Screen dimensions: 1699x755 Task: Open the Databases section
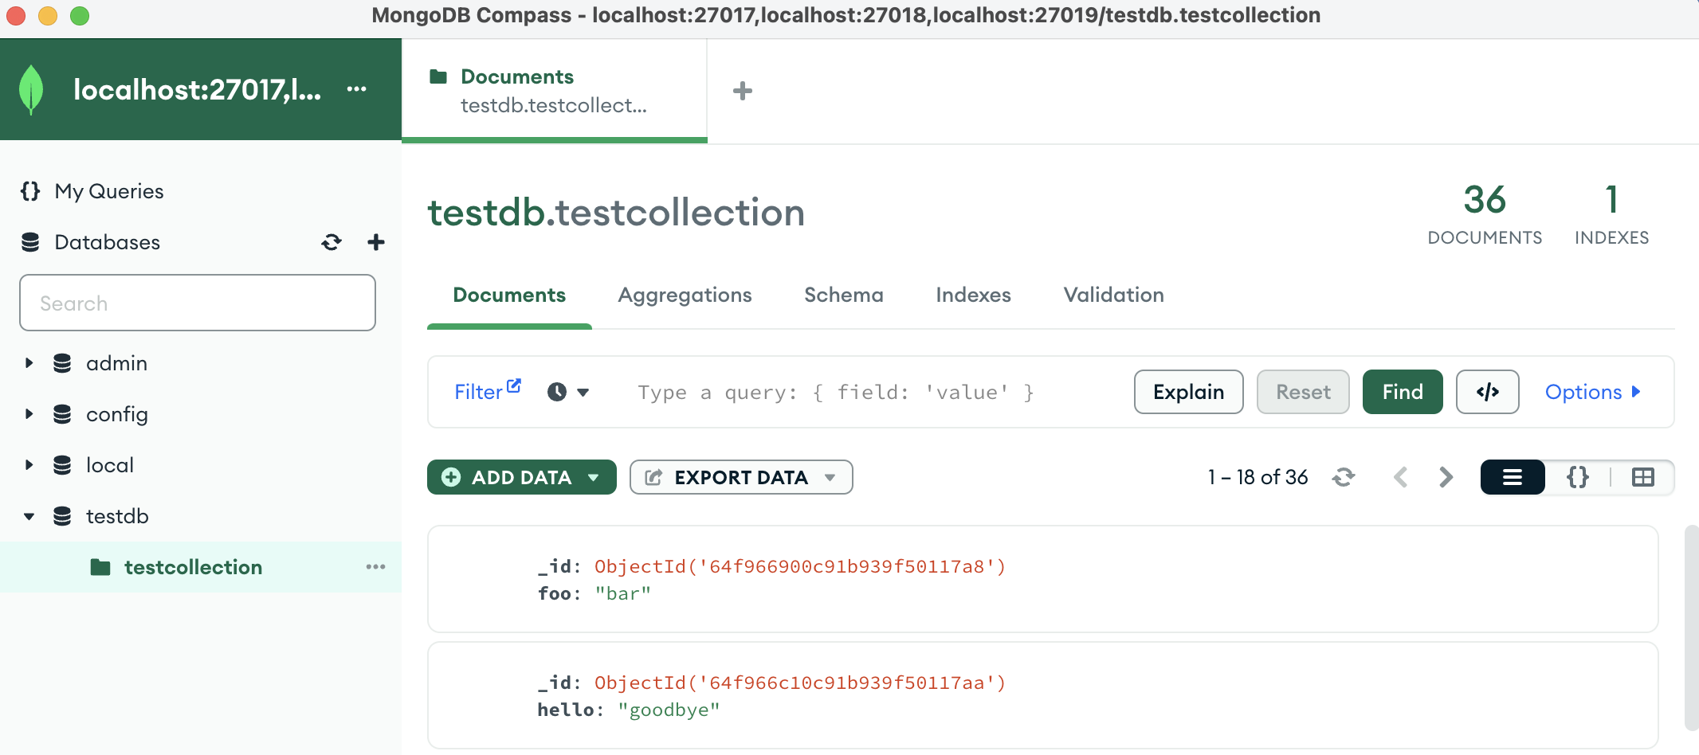pos(108,242)
